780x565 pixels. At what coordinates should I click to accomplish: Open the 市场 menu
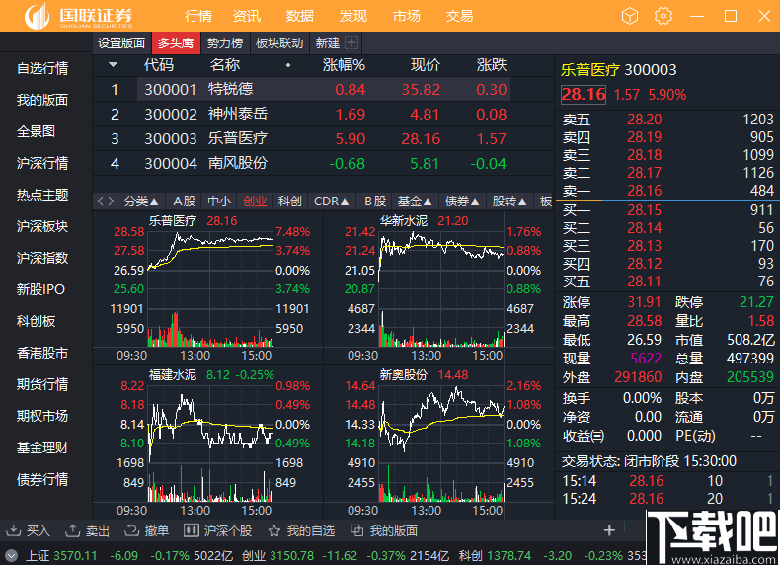pyautogui.click(x=407, y=16)
